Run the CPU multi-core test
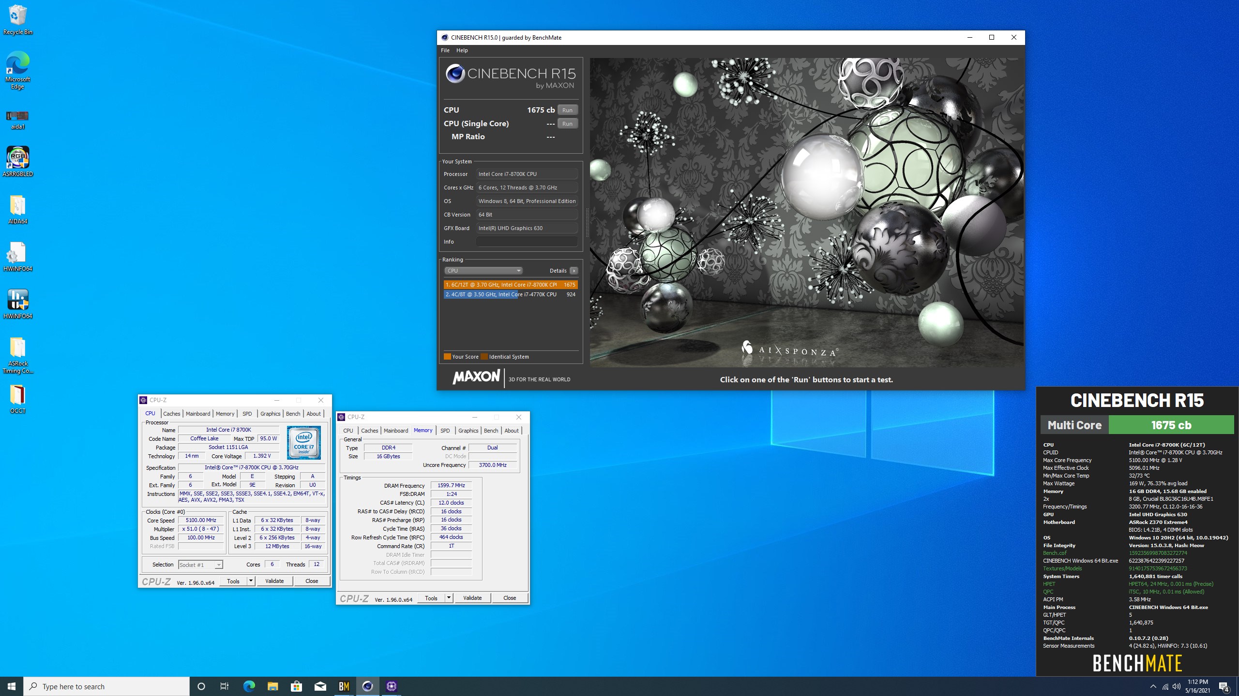Screen dimensions: 1239x696 pyautogui.click(x=567, y=110)
